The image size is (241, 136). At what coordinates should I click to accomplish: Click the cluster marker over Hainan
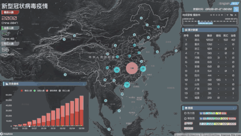pos(122,94)
